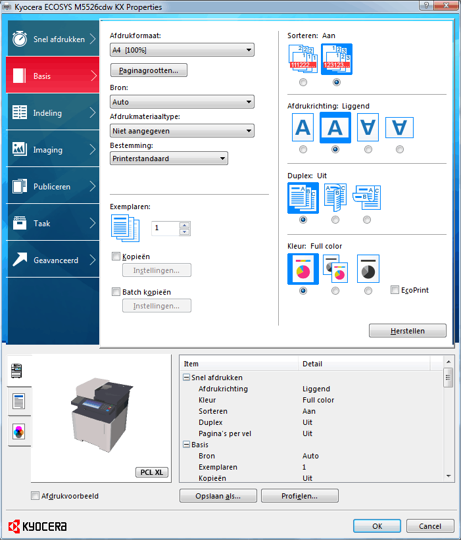The height and width of the screenshot is (540, 461).
Task: Switch to the Imaging tab
Action: click(x=53, y=149)
